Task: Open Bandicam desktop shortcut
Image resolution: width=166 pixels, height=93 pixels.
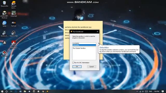Action: click(x=4, y=54)
